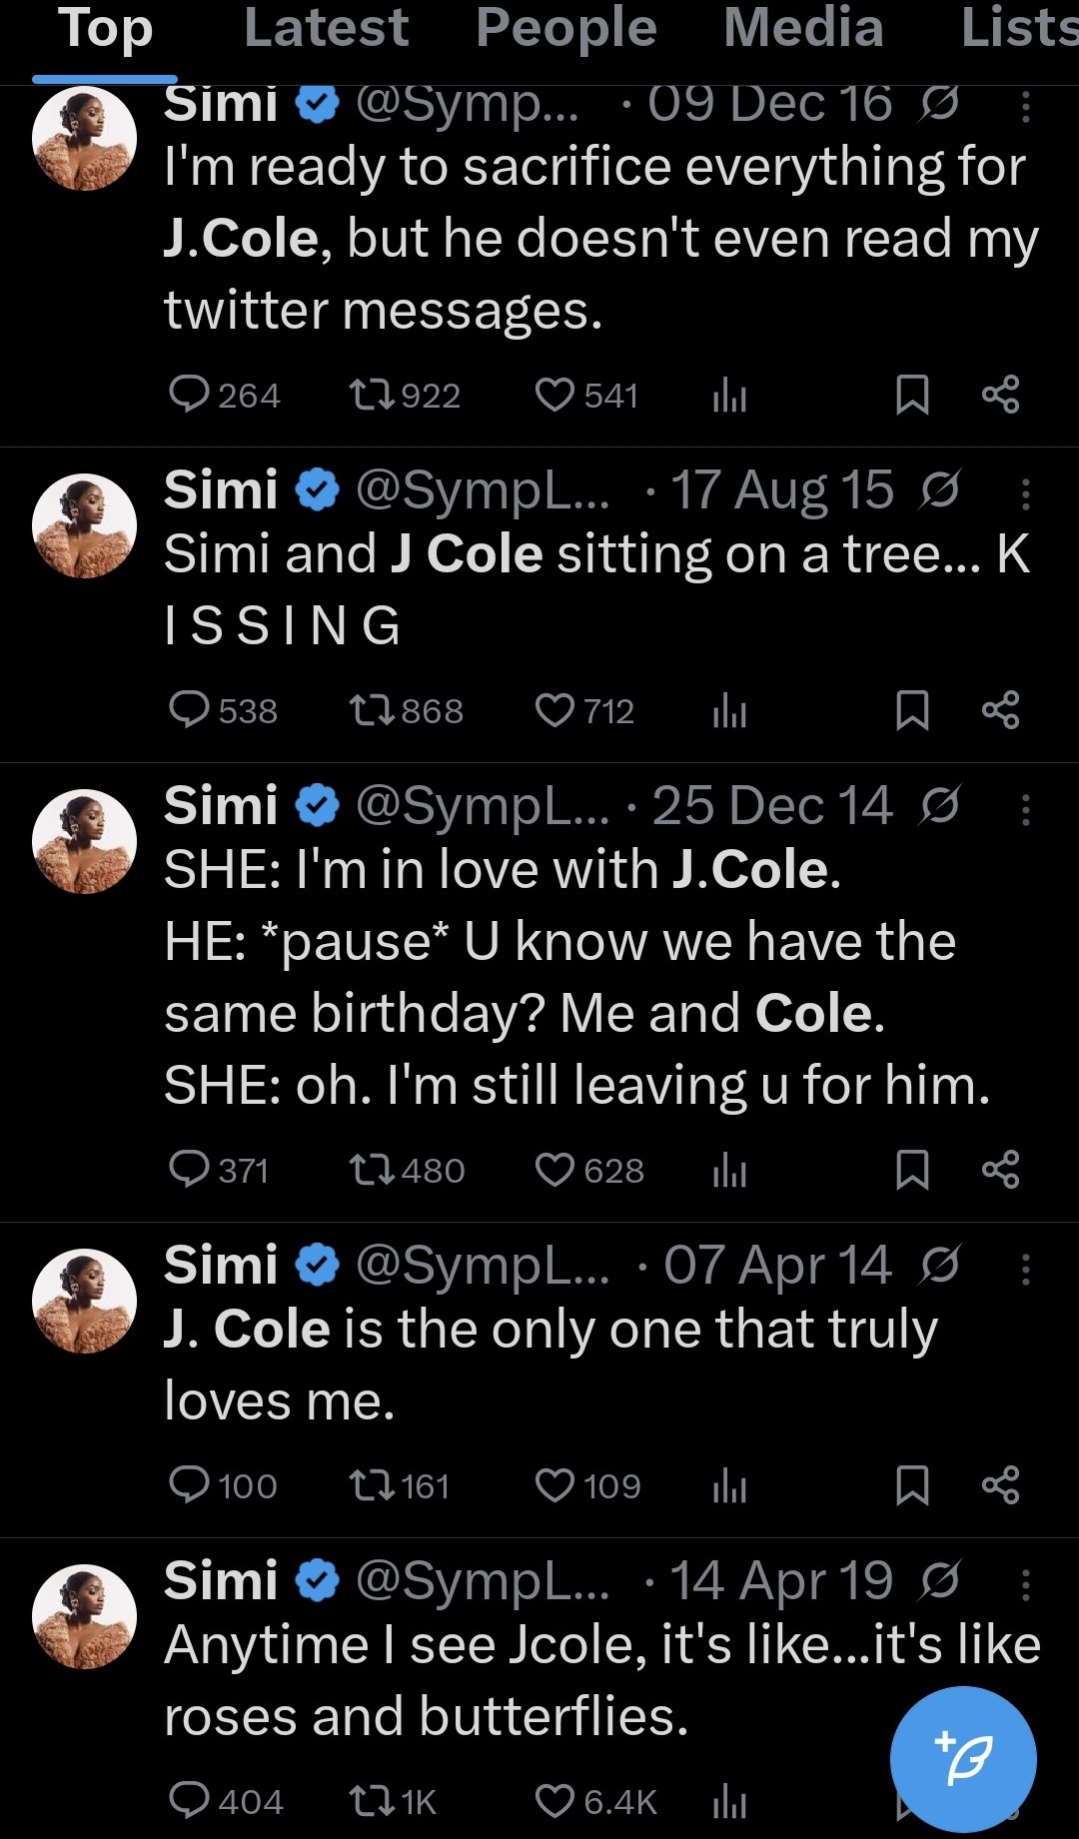This screenshot has width=1079, height=1839.
Task: Open more options for the 09 Dec 16 tweet
Action: 1025,107
